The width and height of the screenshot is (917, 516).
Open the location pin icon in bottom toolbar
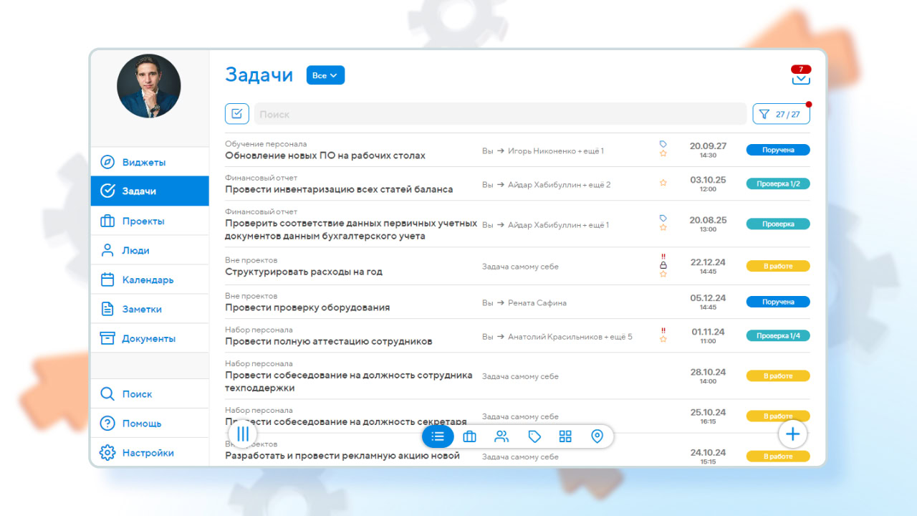click(597, 436)
